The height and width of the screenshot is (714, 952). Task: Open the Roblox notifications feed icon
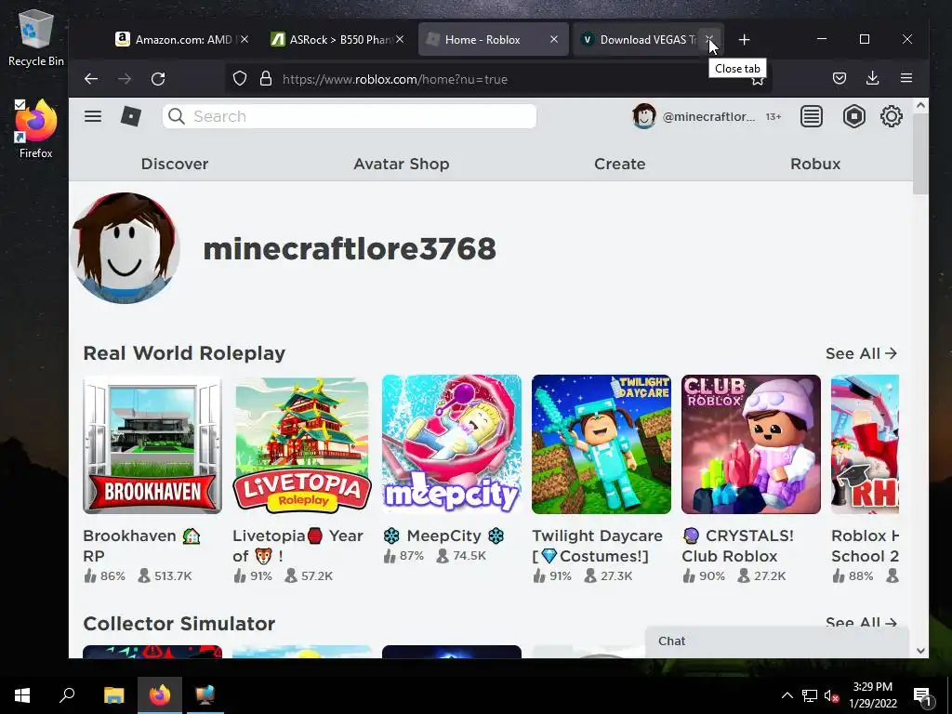pyautogui.click(x=811, y=116)
